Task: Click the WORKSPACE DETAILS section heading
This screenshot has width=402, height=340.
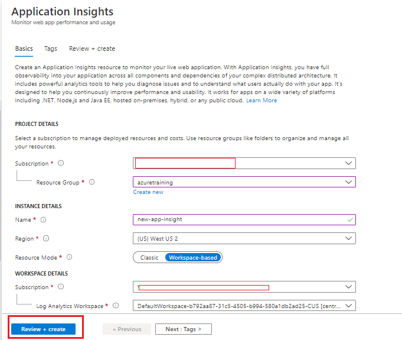Action: (x=41, y=274)
